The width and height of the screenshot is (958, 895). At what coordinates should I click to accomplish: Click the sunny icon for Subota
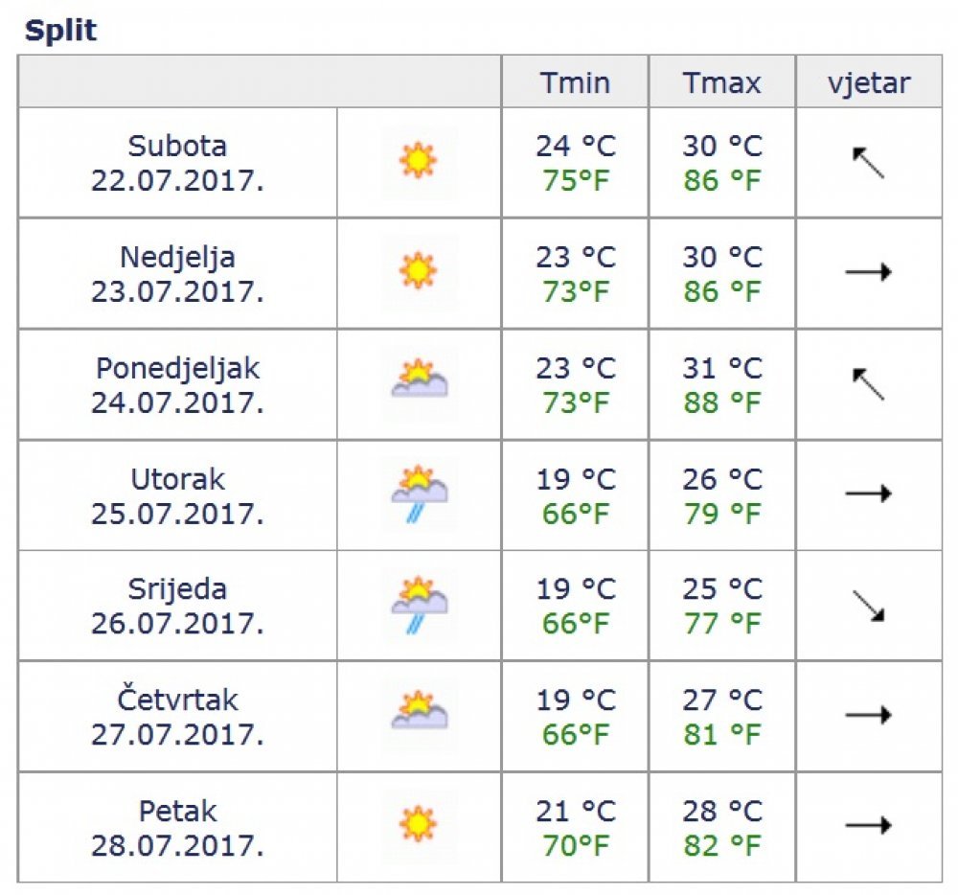point(418,161)
